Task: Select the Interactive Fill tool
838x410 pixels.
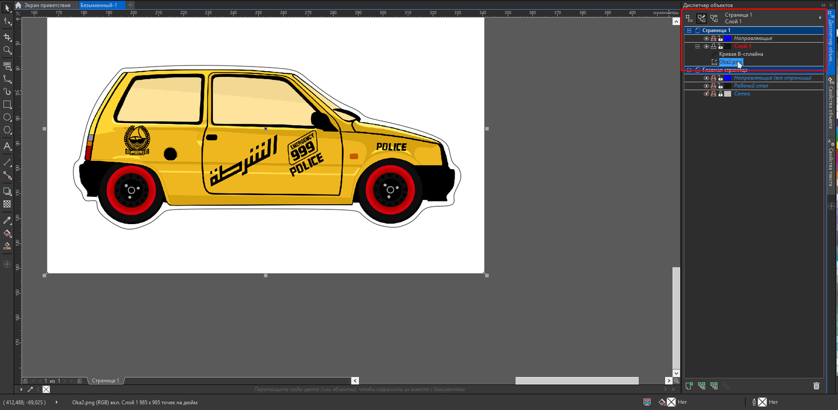Action: [x=7, y=234]
